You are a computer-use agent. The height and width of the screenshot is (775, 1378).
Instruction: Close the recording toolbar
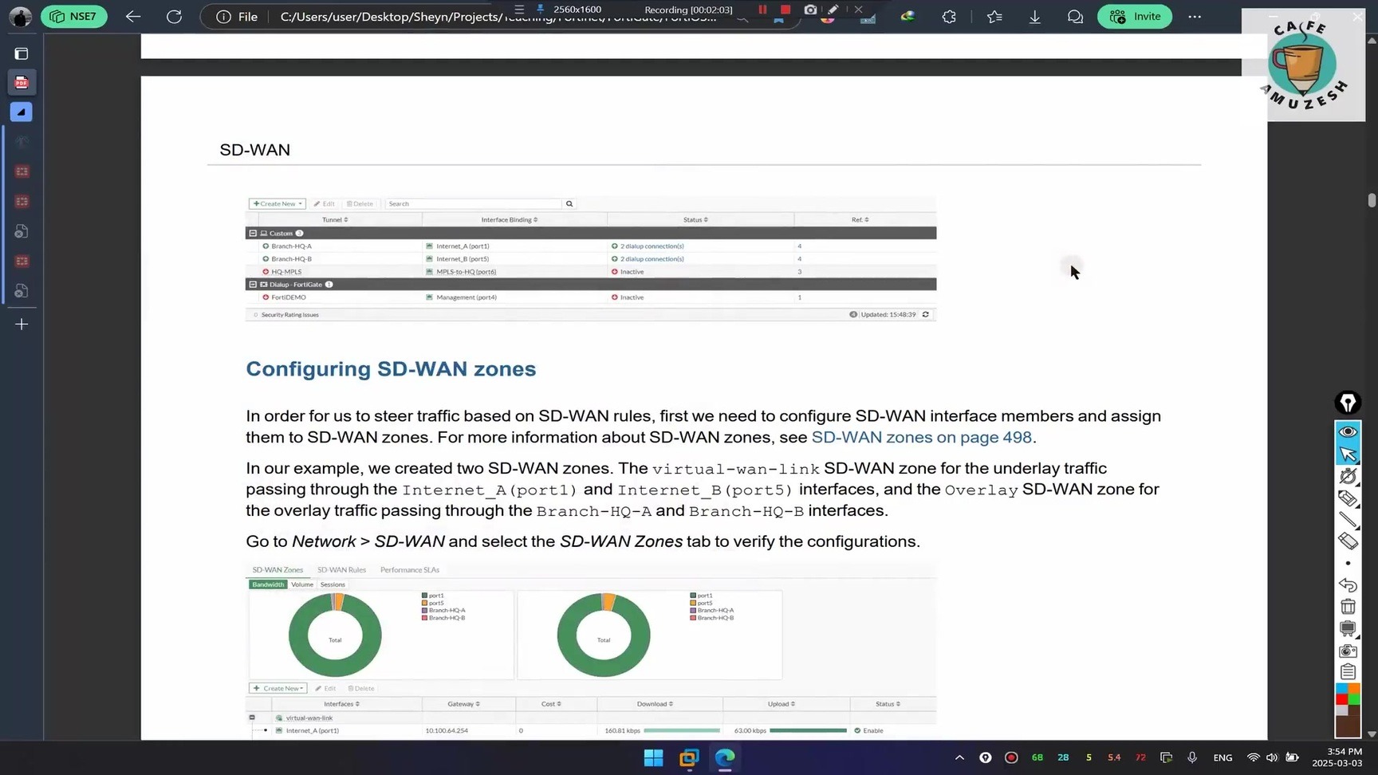tap(858, 10)
